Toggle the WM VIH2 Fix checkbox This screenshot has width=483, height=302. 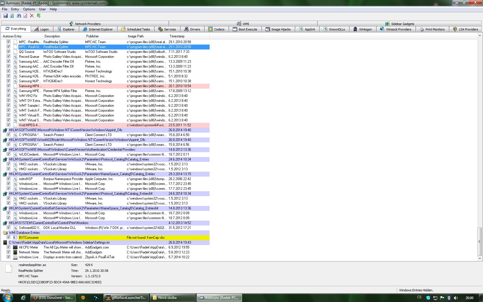pyautogui.click(x=9, y=96)
